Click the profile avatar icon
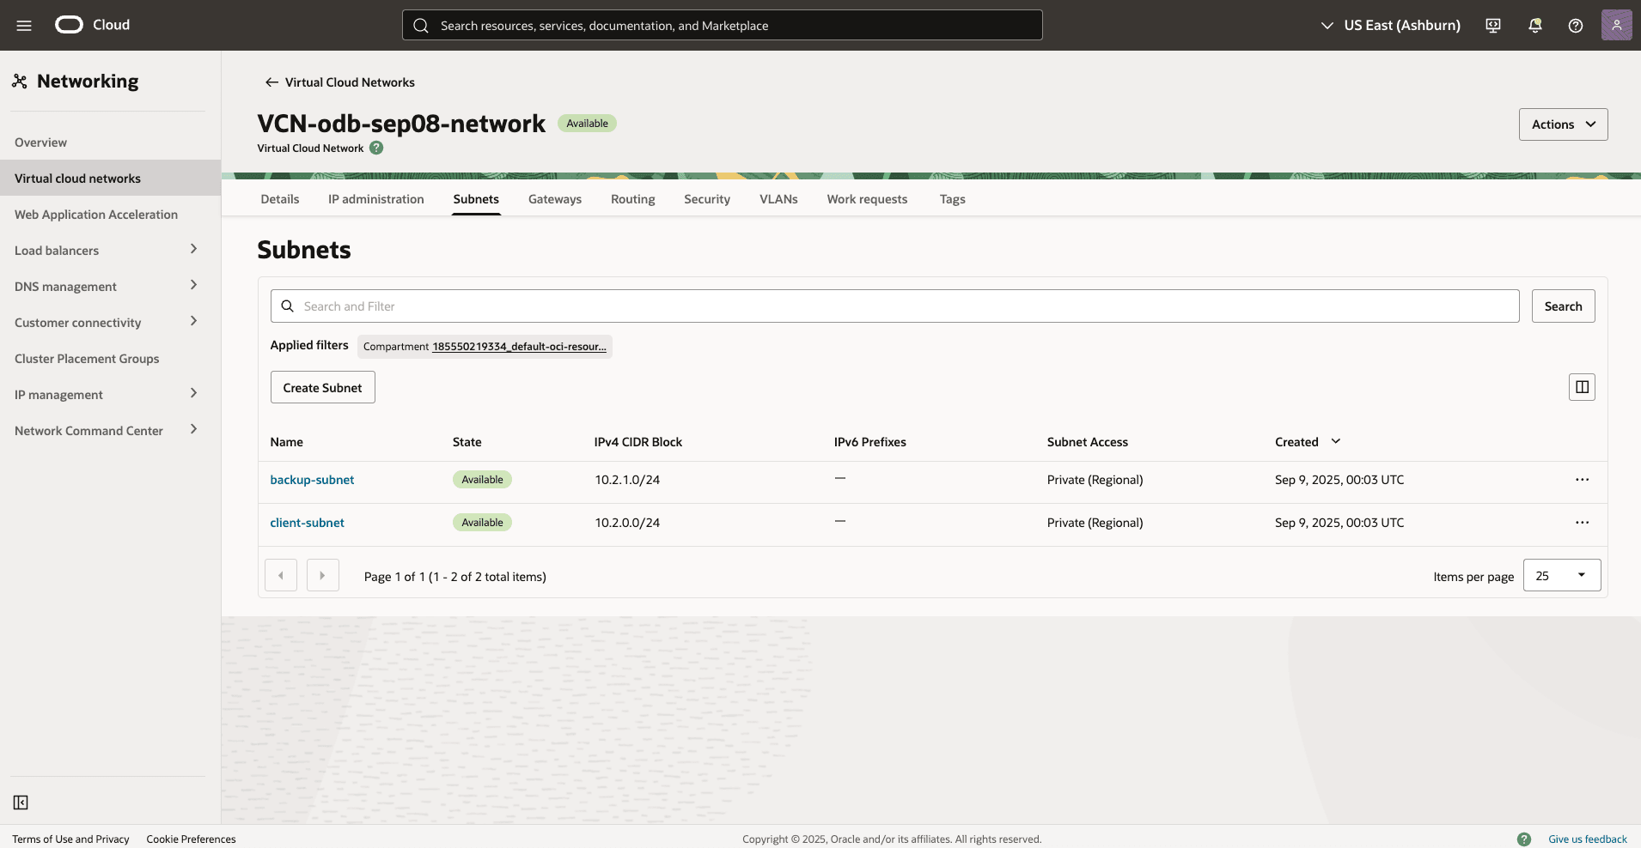 coord(1618,25)
